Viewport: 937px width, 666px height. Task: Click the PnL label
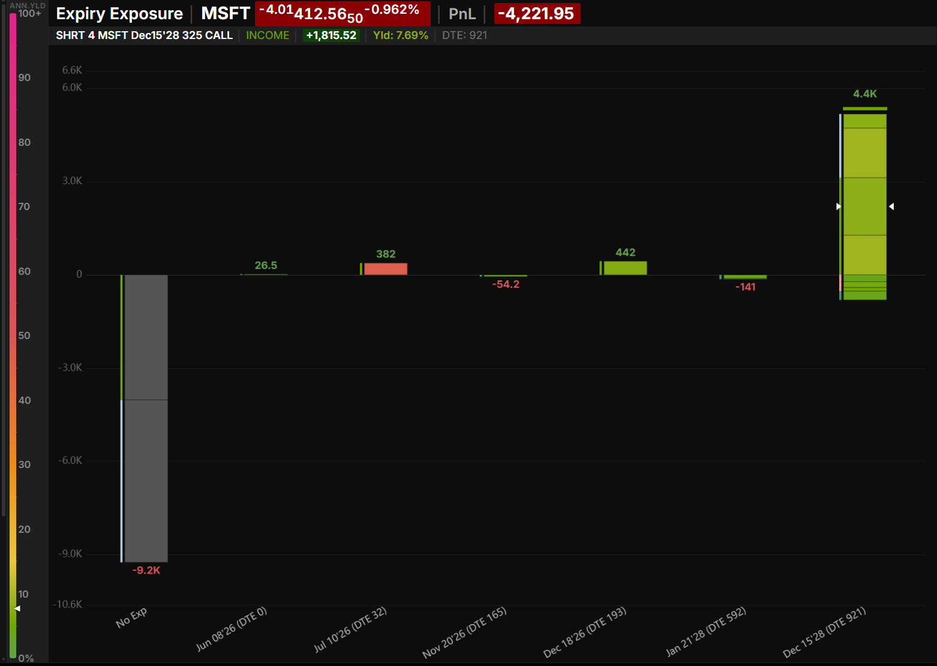pos(462,13)
